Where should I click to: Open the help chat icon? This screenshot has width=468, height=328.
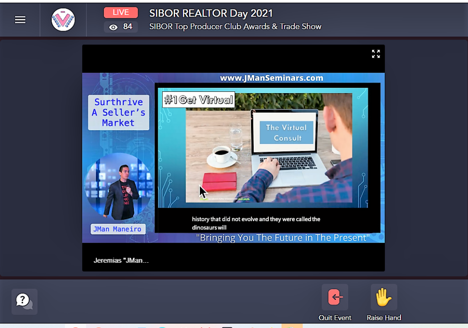point(25,302)
